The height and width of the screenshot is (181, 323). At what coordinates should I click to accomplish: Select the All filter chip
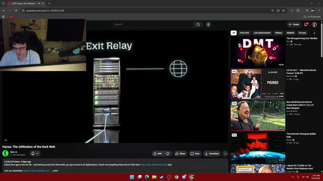tap(234, 33)
